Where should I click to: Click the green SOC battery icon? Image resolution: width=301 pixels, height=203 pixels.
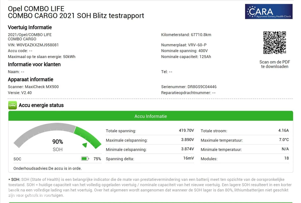click(x=85, y=159)
